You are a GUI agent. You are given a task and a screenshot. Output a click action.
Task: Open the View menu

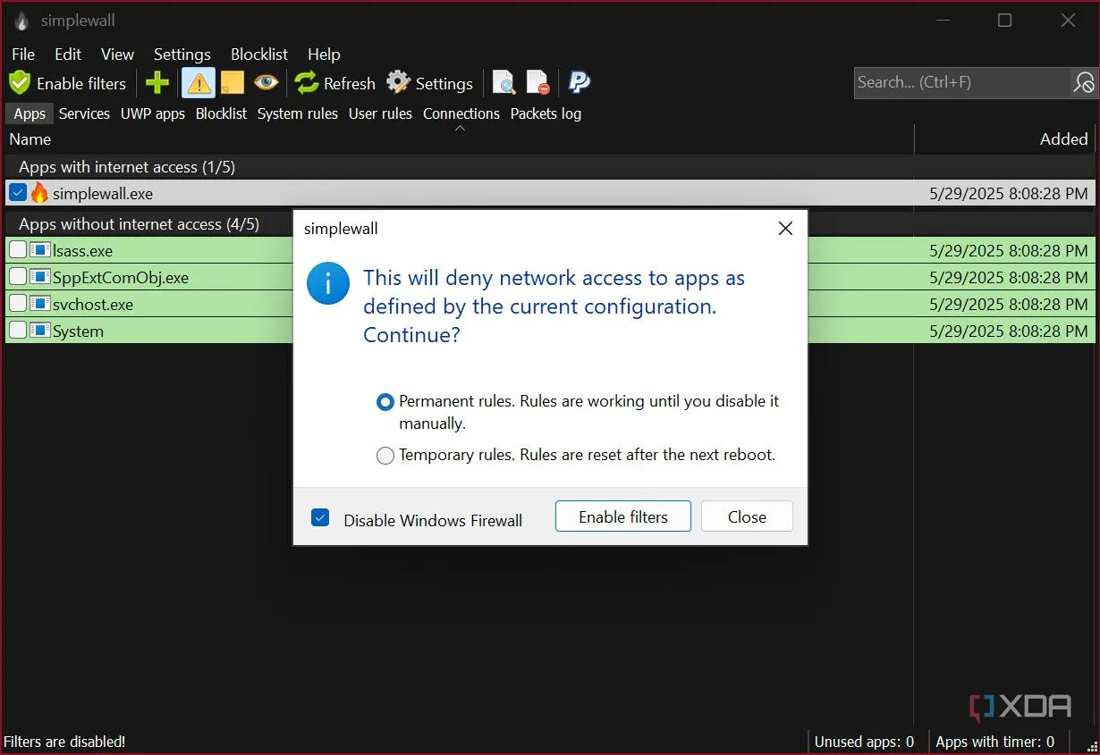(x=117, y=55)
